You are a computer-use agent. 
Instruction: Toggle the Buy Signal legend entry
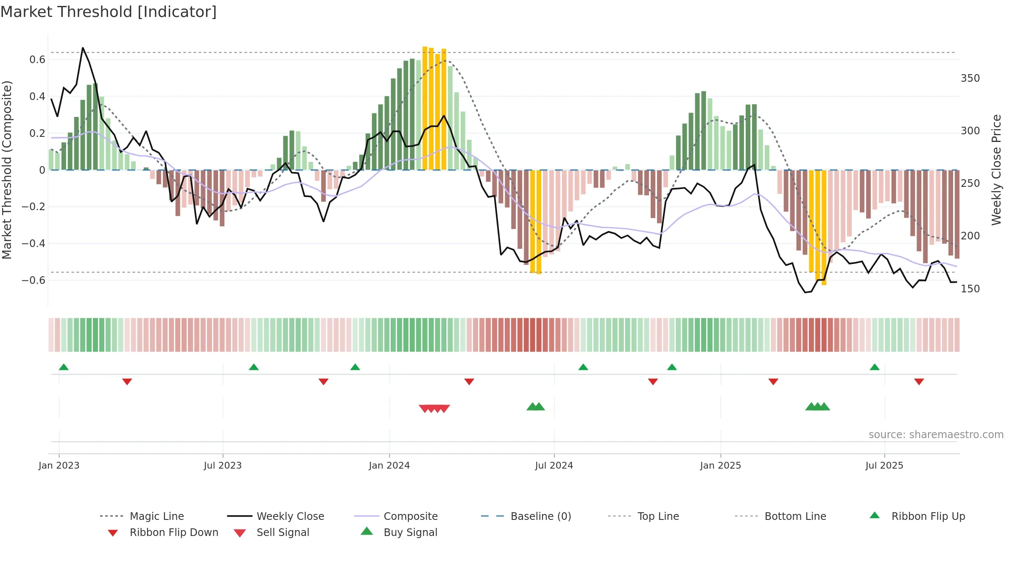click(x=399, y=532)
